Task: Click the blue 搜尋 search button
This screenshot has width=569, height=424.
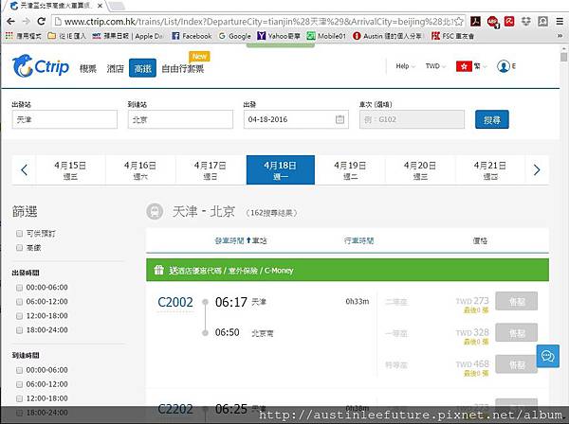Action: point(492,119)
